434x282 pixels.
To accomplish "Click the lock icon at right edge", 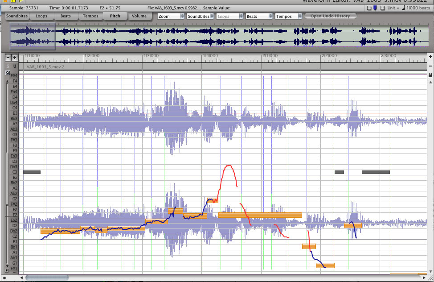I will (x=430, y=75).
